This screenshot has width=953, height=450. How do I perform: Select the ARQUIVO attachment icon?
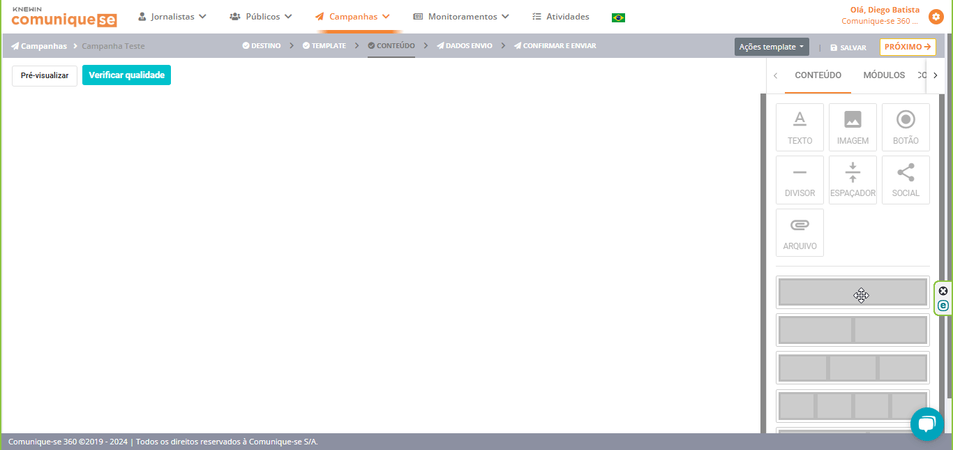point(800,232)
